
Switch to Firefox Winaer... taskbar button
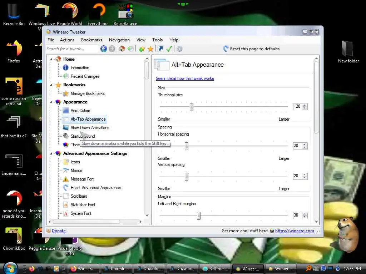pos(83,269)
